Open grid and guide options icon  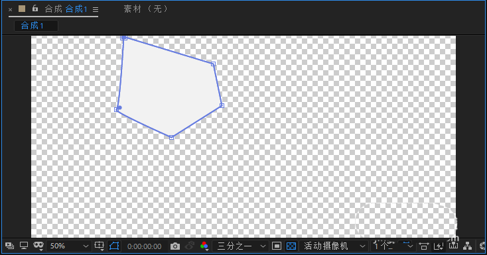[x=99, y=246]
